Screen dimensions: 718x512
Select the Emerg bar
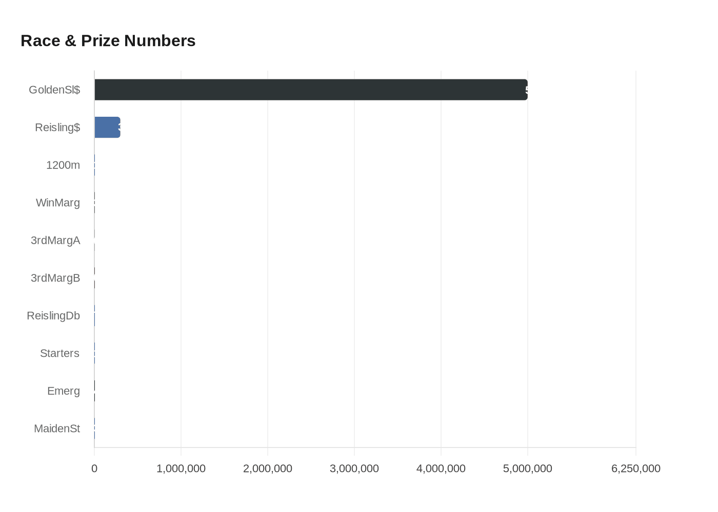(x=94, y=391)
